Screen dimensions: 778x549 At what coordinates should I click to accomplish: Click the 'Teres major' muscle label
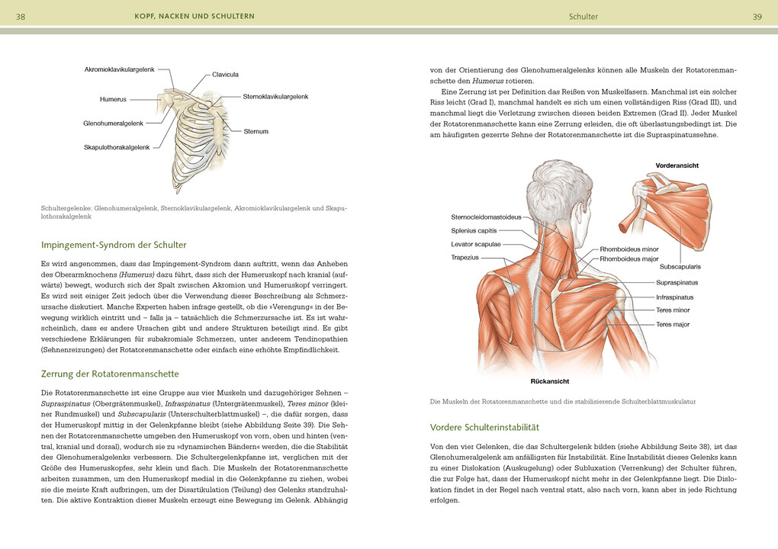tap(673, 324)
